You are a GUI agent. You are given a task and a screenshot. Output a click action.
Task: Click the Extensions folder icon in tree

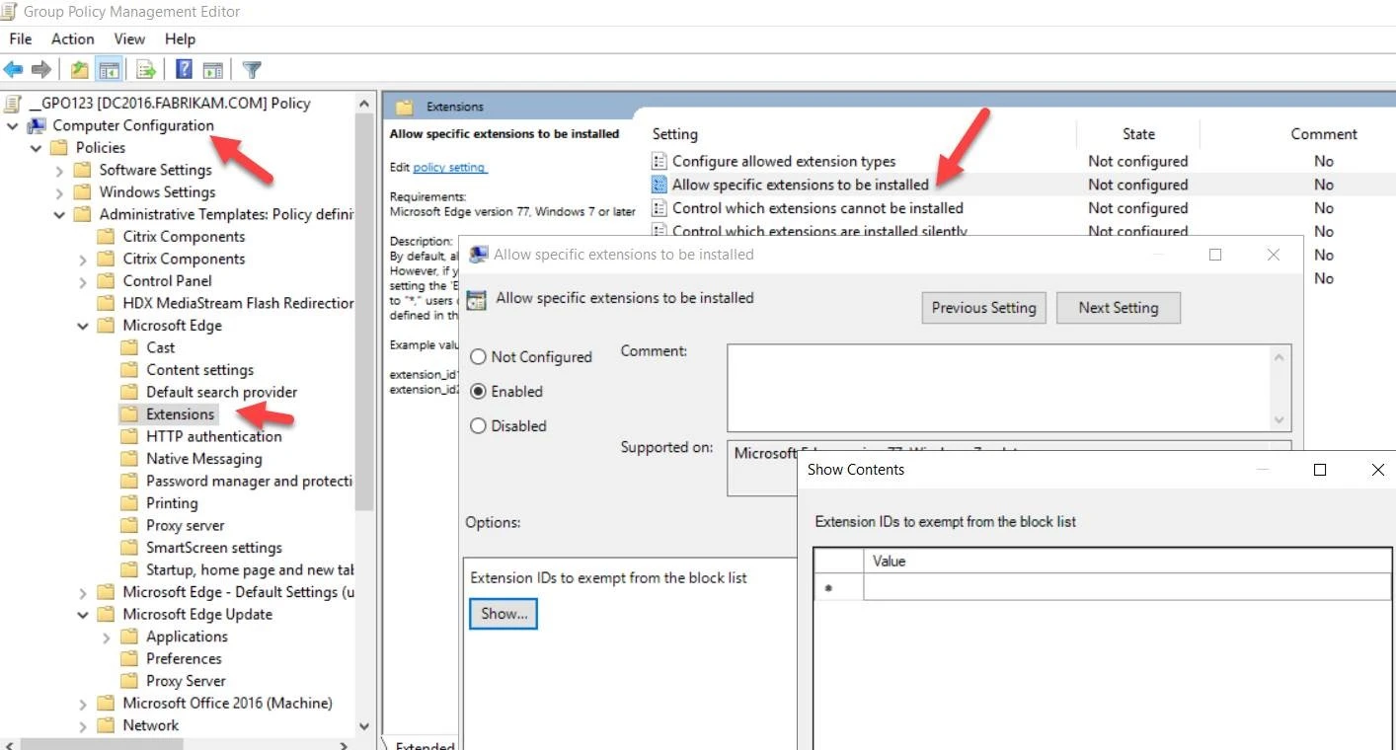tap(129, 414)
